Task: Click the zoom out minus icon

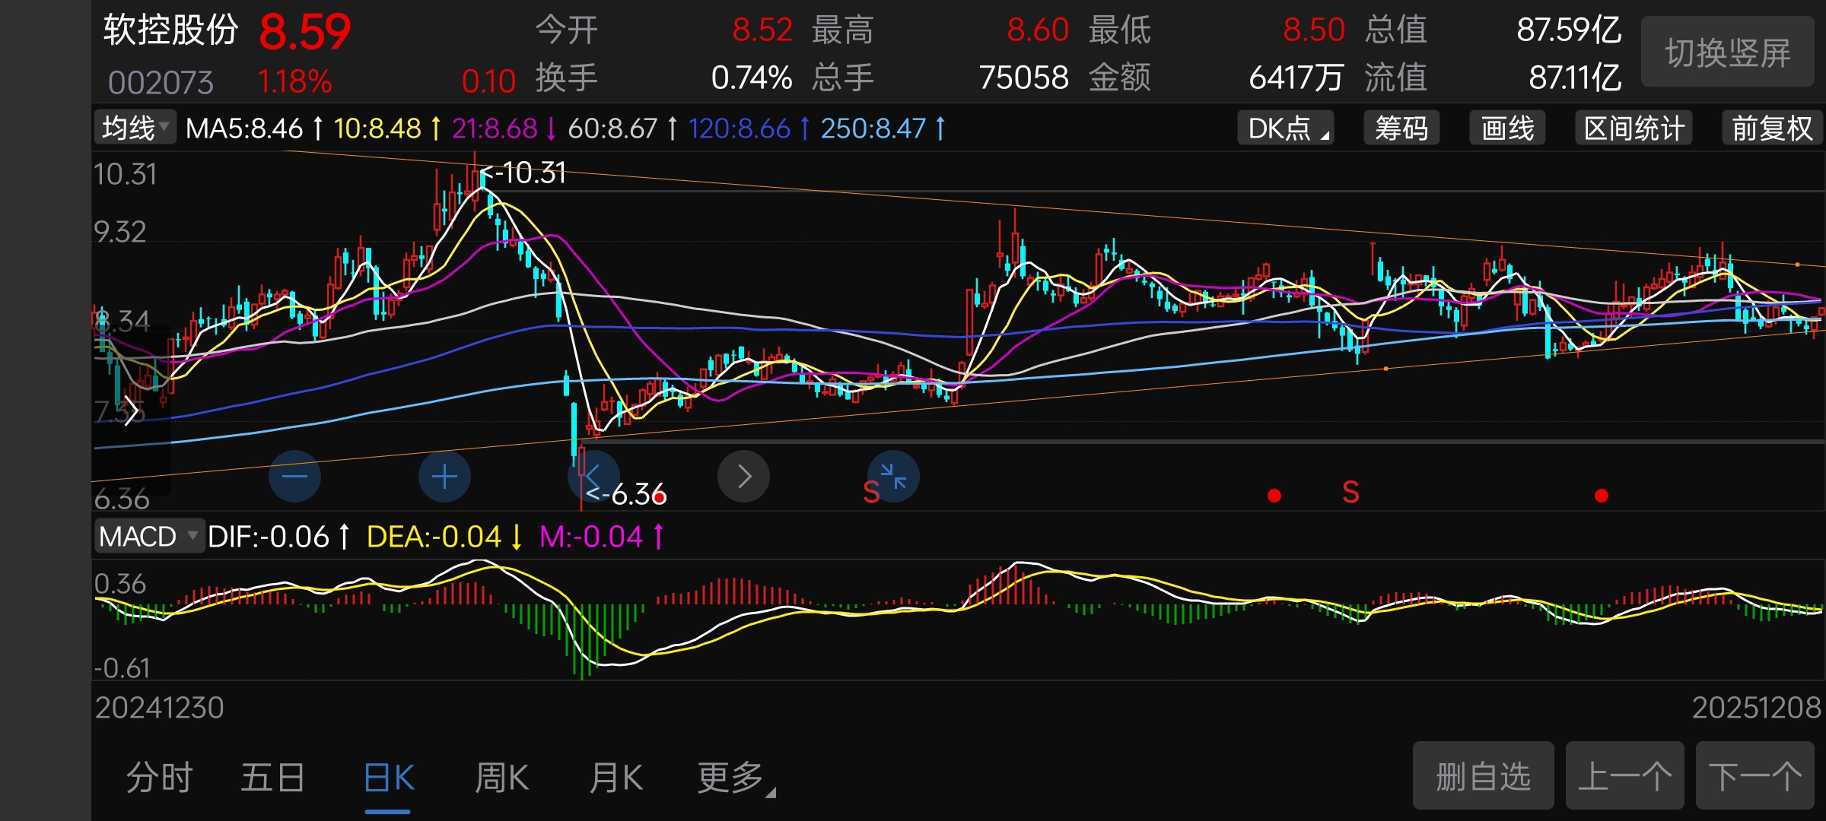Action: click(x=294, y=477)
